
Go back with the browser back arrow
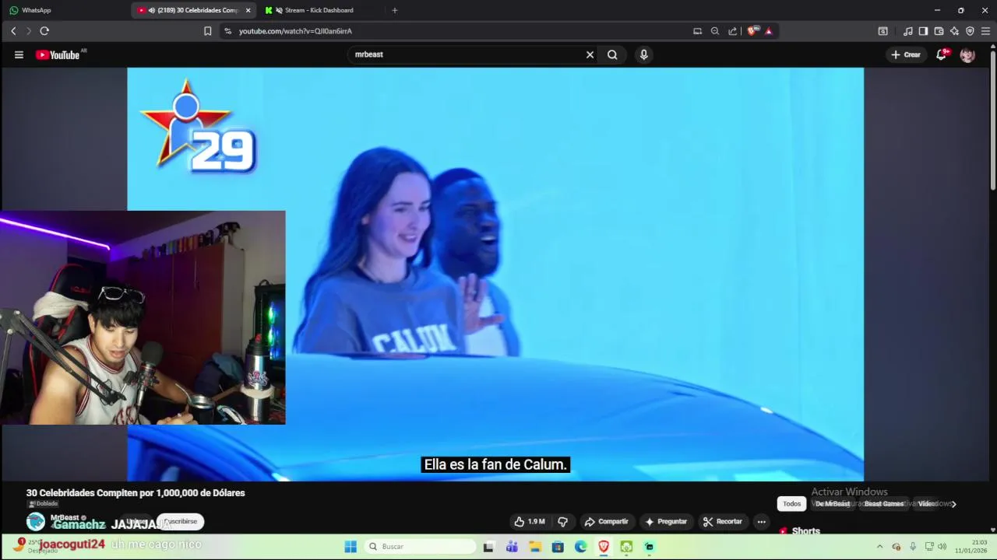point(13,31)
